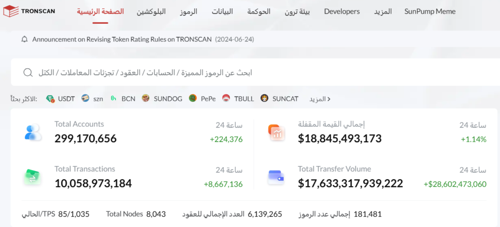The width and height of the screenshot is (500, 227).
Task: Open the الحوكمة governance menu
Action: point(259,12)
